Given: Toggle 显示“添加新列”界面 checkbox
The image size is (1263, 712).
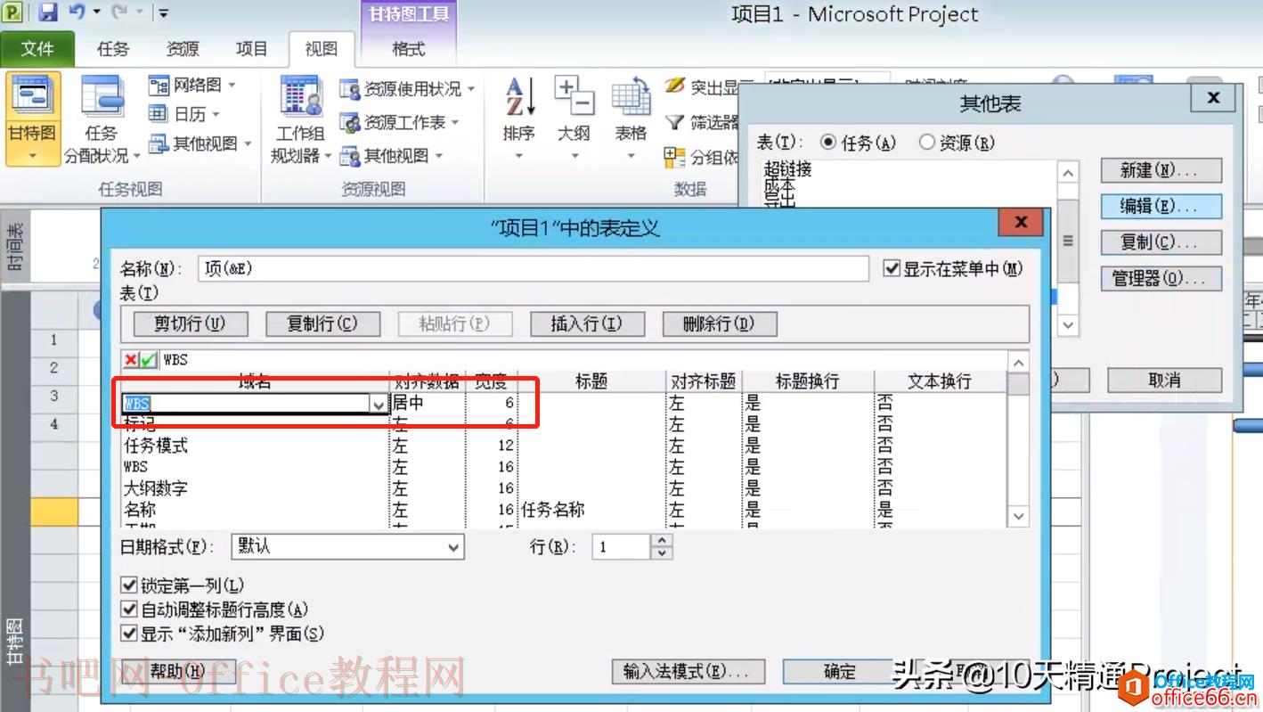Looking at the screenshot, I should pyautogui.click(x=129, y=634).
